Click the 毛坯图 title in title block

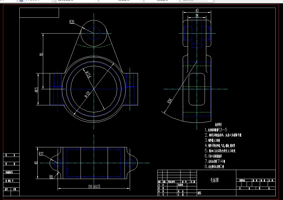pyautogui.click(x=214, y=180)
